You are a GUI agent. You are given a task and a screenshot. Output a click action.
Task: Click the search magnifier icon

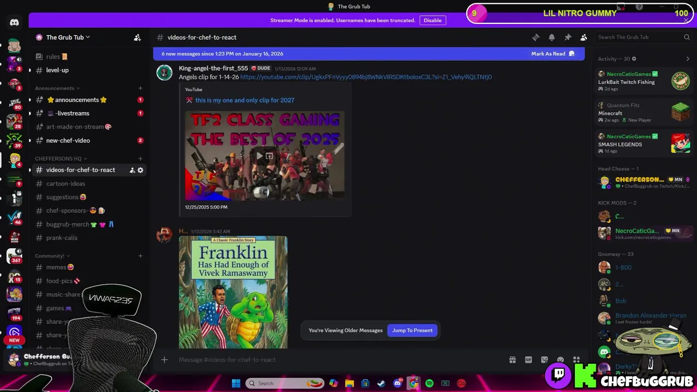coord(687,37)
